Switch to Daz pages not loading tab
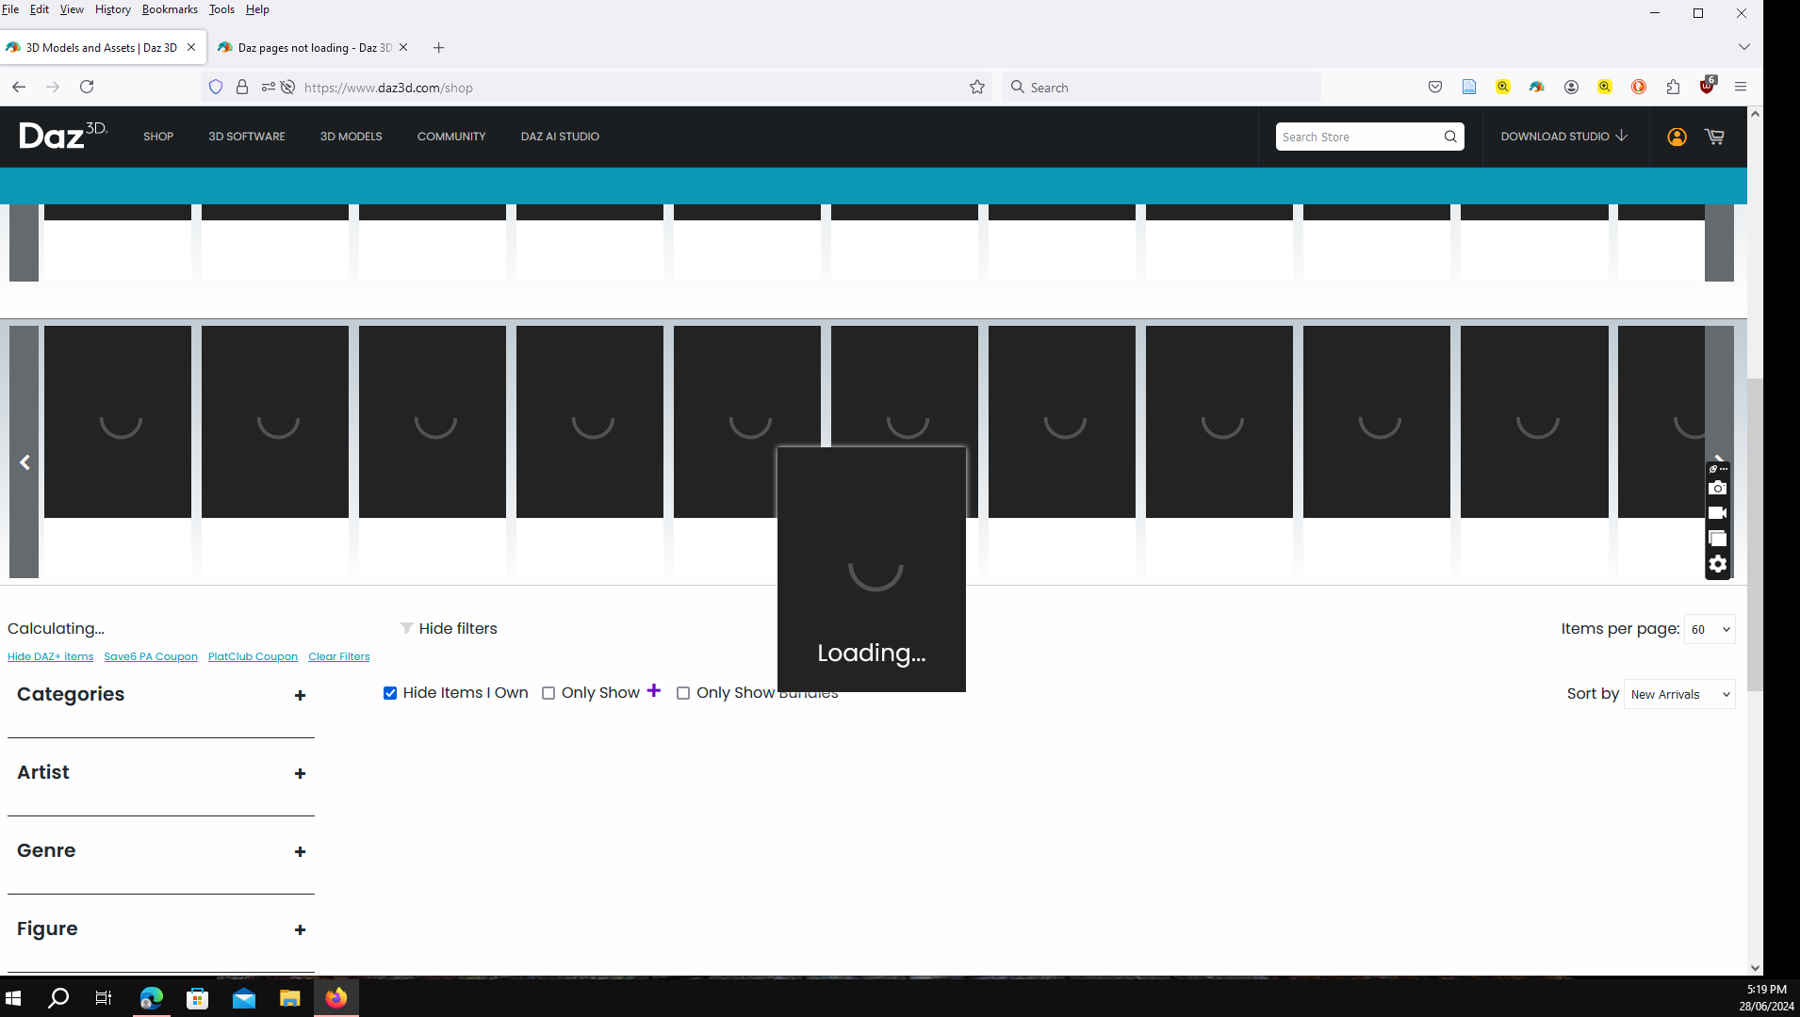1800x1017 pixels. tap(313, 47)
